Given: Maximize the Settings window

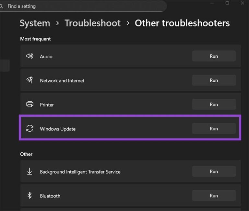Looking at the screenshot, I should [x=227, y=3].
